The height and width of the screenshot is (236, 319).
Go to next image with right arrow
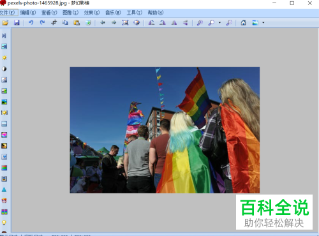114,22
